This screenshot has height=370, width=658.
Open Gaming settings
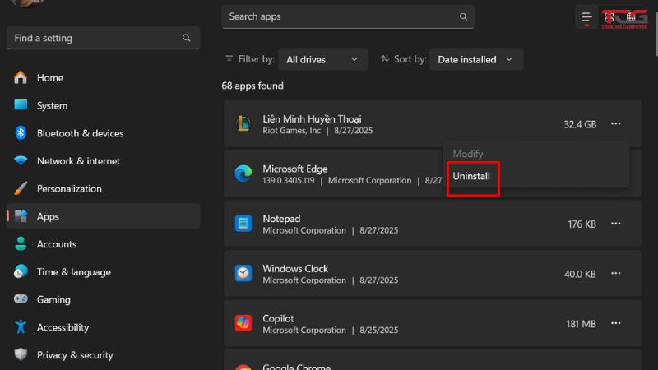point(53,299)
